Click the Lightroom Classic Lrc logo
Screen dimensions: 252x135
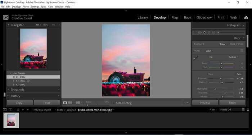[x=6, y=17]
